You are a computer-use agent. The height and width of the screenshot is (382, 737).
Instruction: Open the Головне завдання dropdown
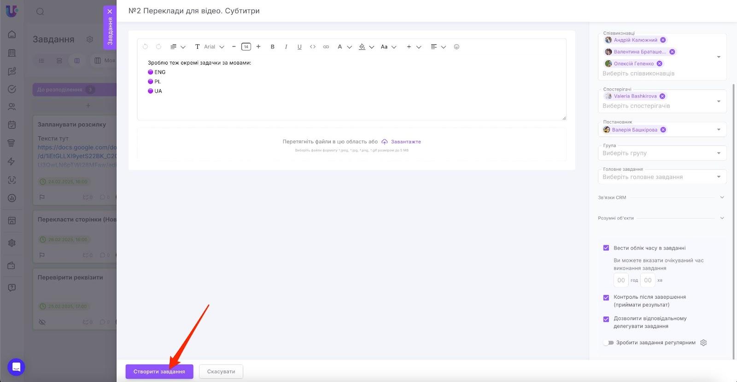[x=662, y=177]
